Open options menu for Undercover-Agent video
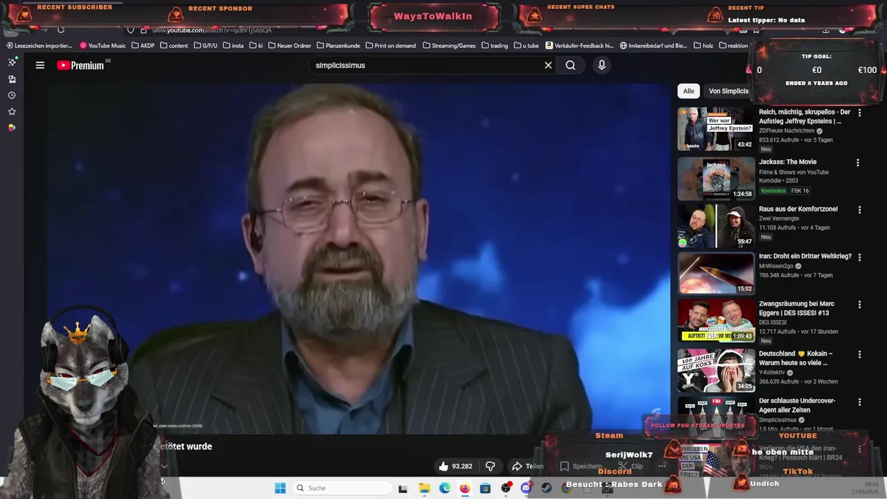The width and height of the screenshot is (887, 499). coord(859,402)
